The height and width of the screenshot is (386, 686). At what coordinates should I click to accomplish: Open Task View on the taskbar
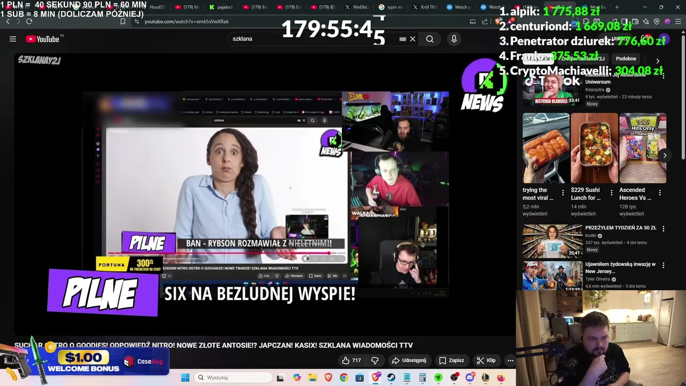point(280,377)
